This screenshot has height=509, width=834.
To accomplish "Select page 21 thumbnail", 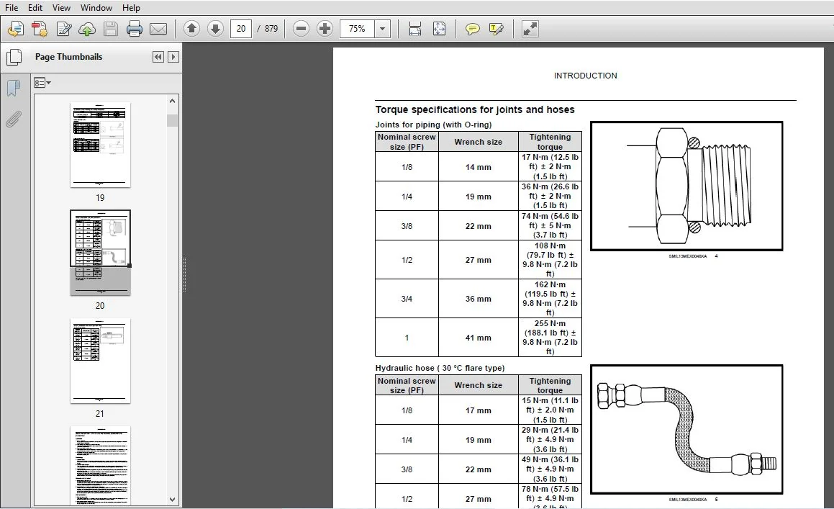I will click(x=100, y=361).
